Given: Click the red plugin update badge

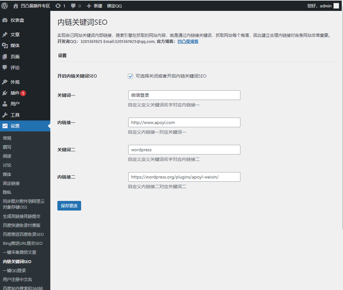Looking at the screenshot, I should click(x=23, y=93).
